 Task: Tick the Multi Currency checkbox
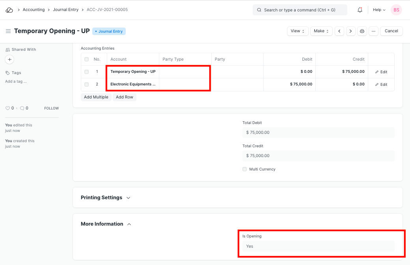[x=245, y=169]
